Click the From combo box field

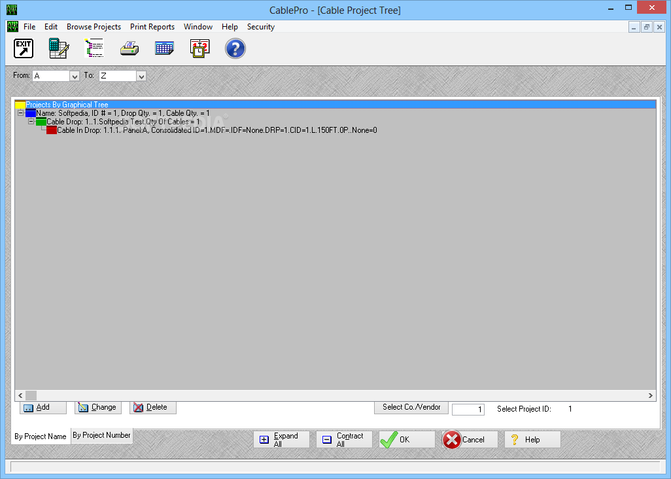click(x=51, y=76)
